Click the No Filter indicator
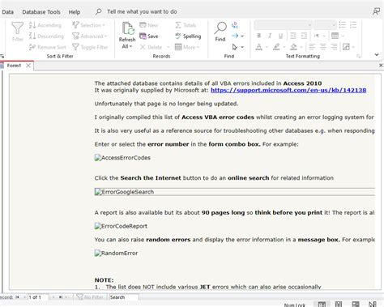Viewport: 384px width, 307px height. pos(90,297)
